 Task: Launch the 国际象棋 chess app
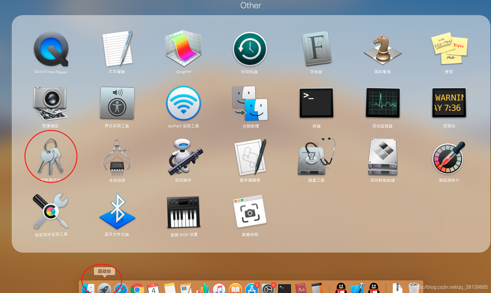coord(383,49)
